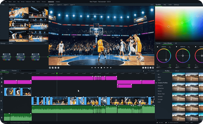Toggle the lock on the bottom audio track
This screenshot has width=203, height=124.
[x=2, y=117]
